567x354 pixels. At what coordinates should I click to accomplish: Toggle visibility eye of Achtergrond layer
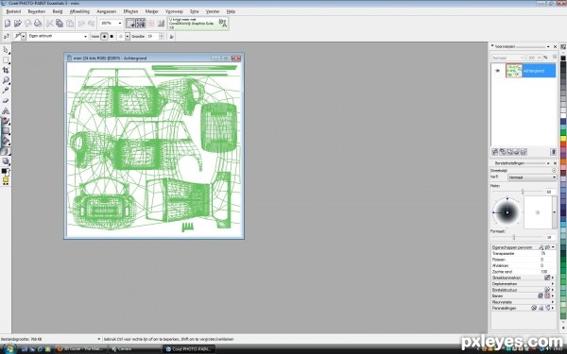coord(498,71)
